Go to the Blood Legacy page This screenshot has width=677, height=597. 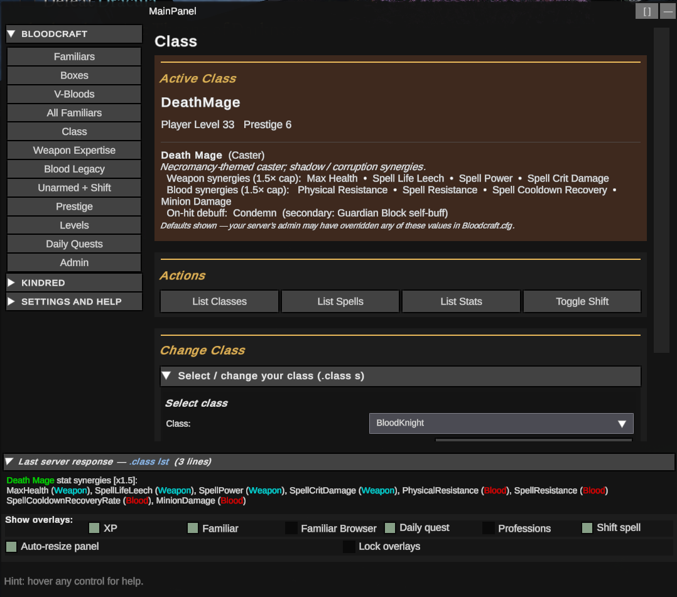(x=74, y=169)
